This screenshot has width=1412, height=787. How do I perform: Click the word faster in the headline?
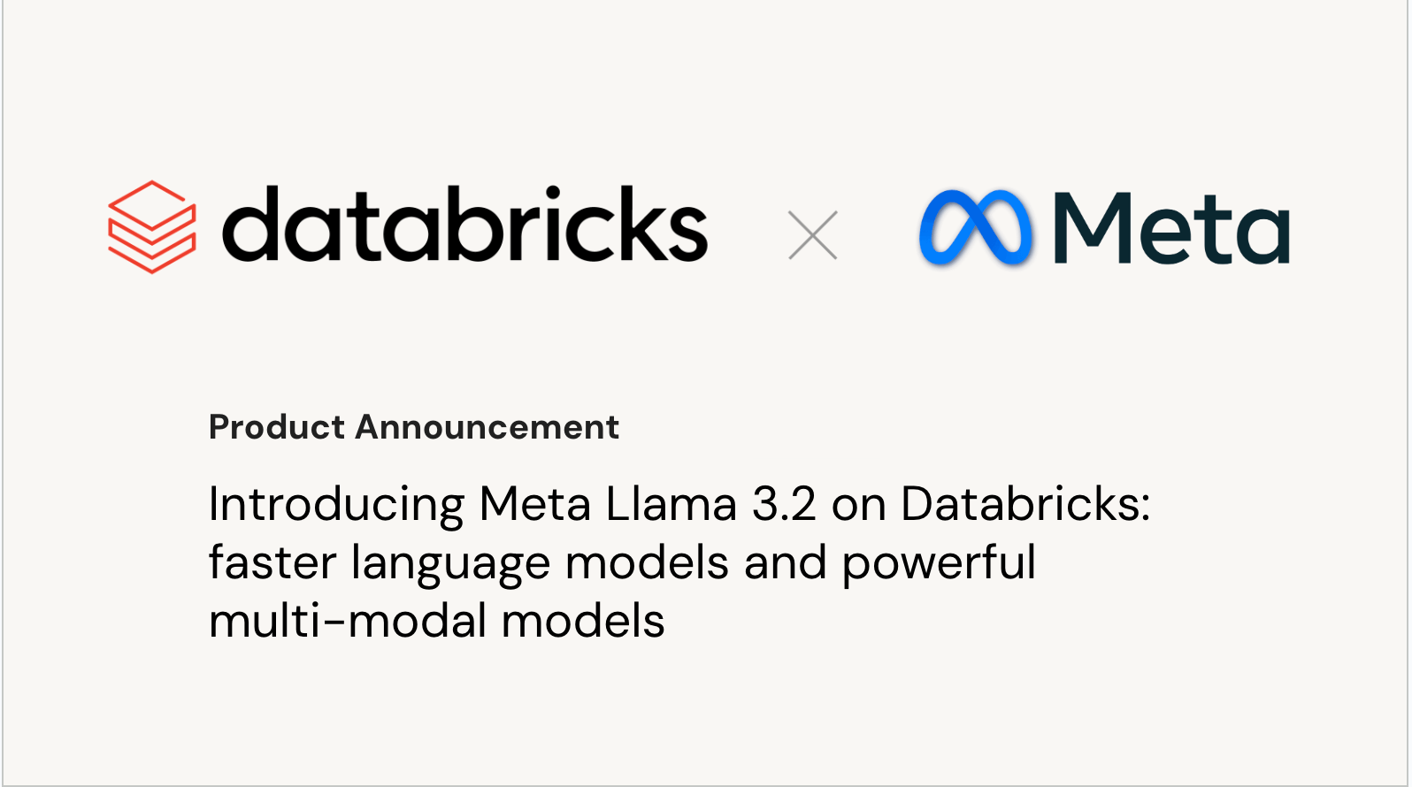[272, 563]
